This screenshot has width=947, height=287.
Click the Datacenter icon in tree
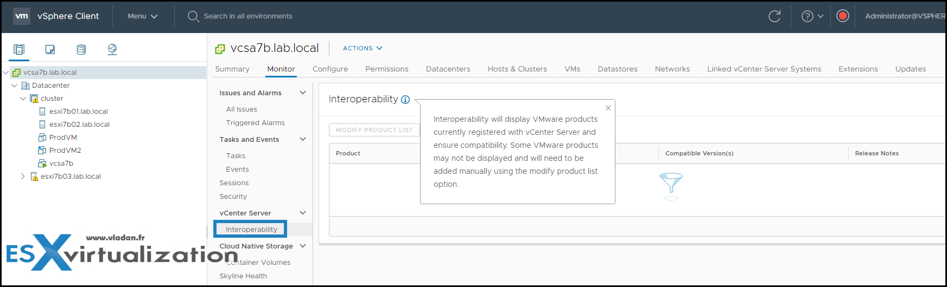pos(26,86)
